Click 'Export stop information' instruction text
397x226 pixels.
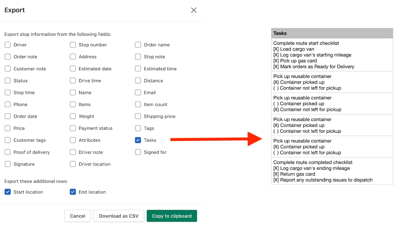pos(58,34)
